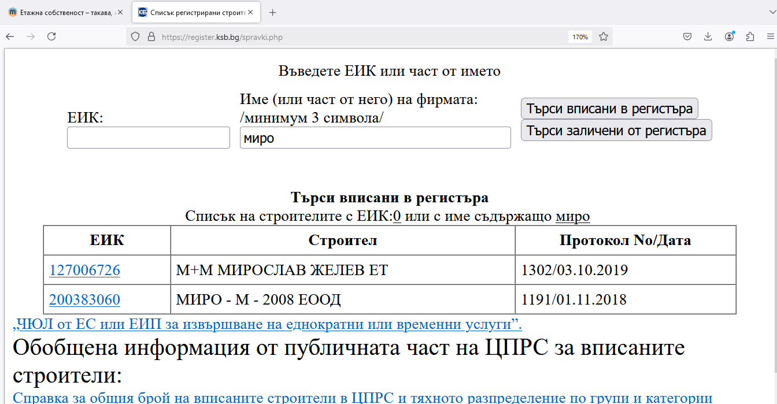Image resolution: width=777 pixels, height=404 pixels.
Task: Open a new tab with plus icon
Action: pyautogui.click(x=273, y=12)
